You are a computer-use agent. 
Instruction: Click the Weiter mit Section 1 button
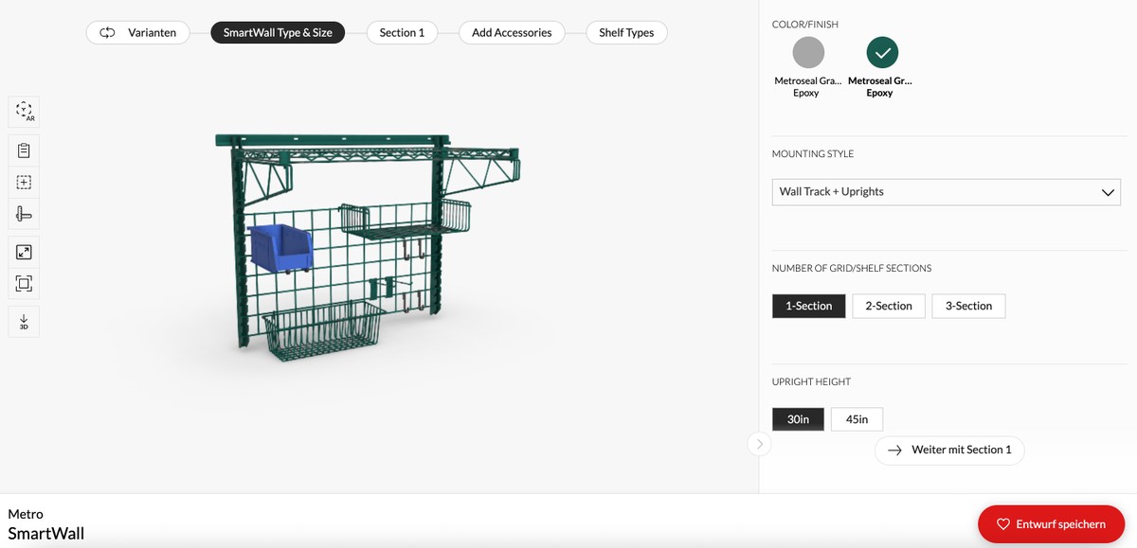point(949,450)
